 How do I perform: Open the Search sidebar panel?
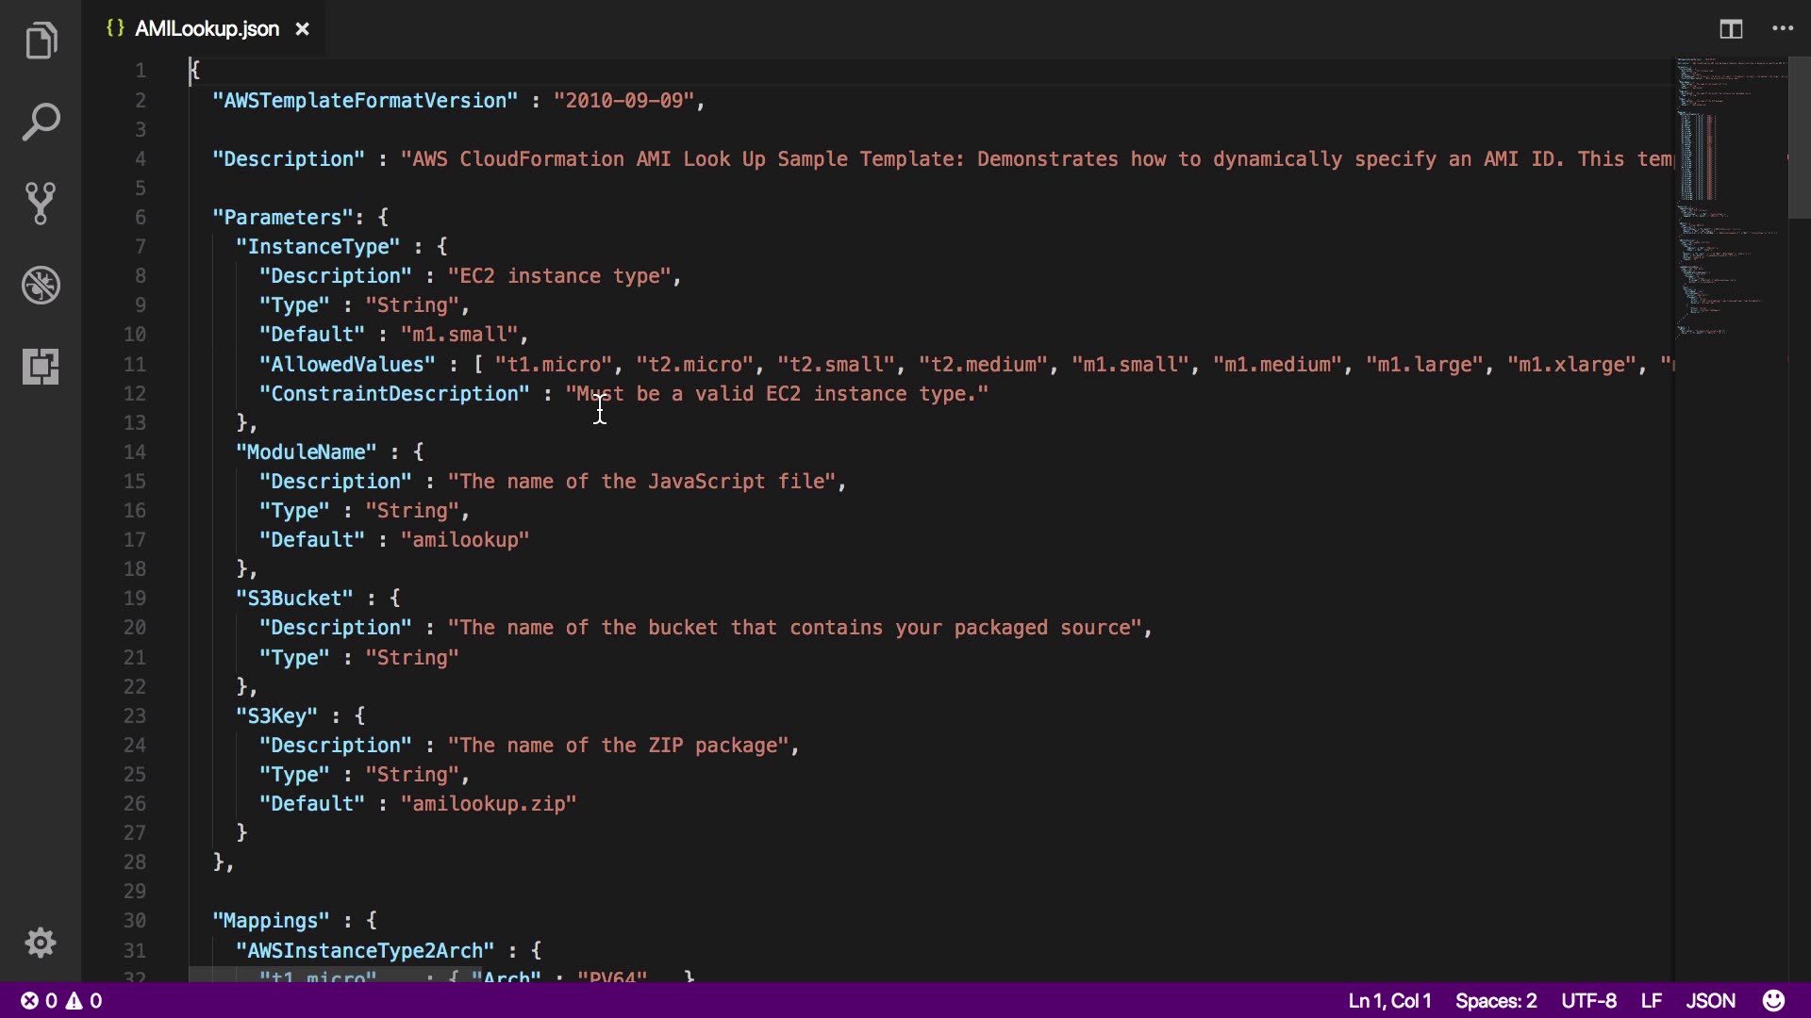[41, 123]
